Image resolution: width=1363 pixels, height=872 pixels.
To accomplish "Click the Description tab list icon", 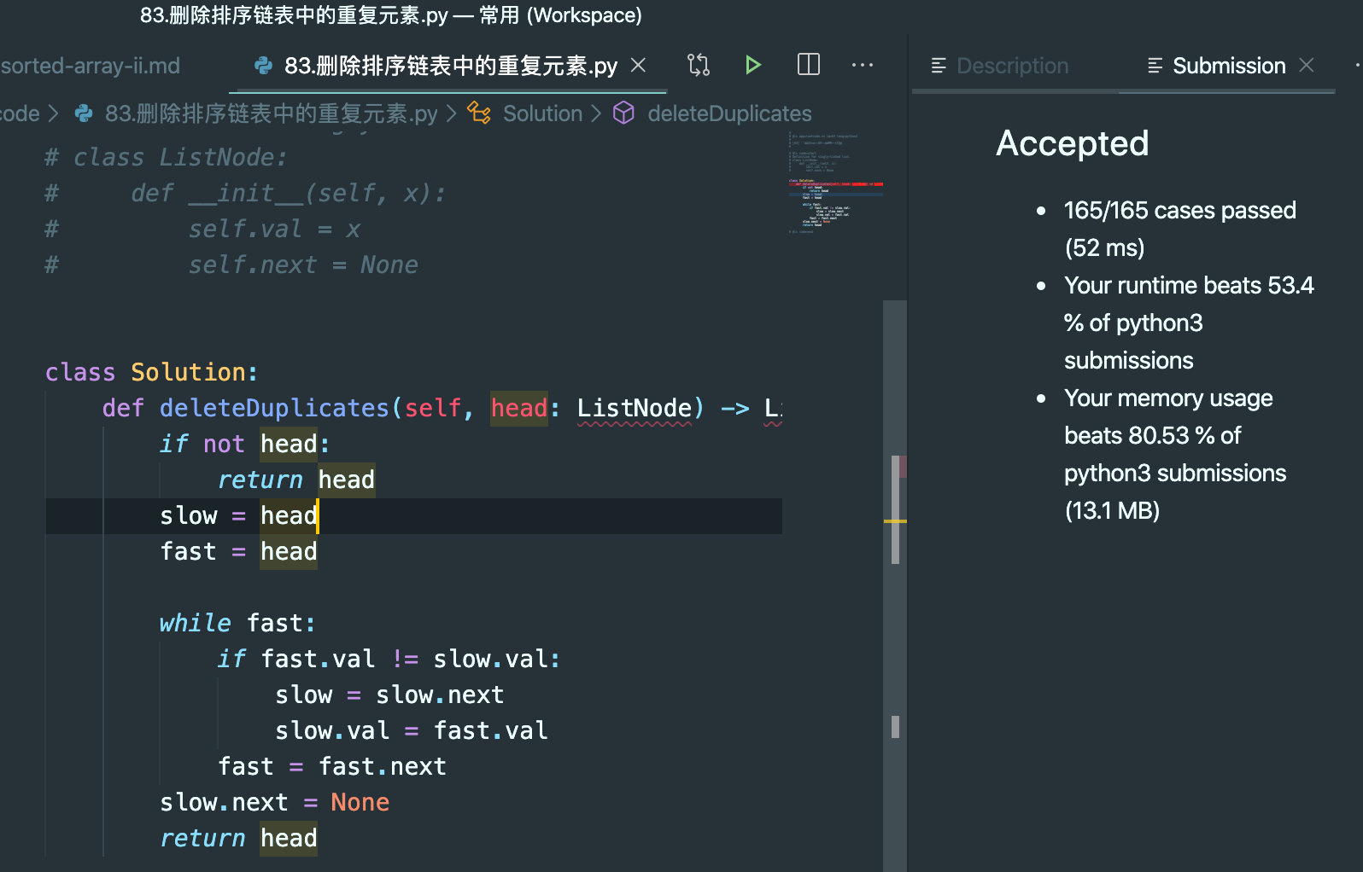I will pos(939,66).
